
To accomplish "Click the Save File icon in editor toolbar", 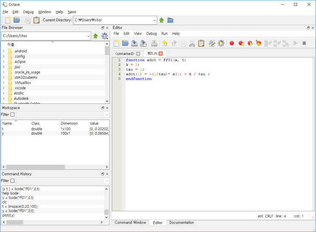I will [134, 43].
